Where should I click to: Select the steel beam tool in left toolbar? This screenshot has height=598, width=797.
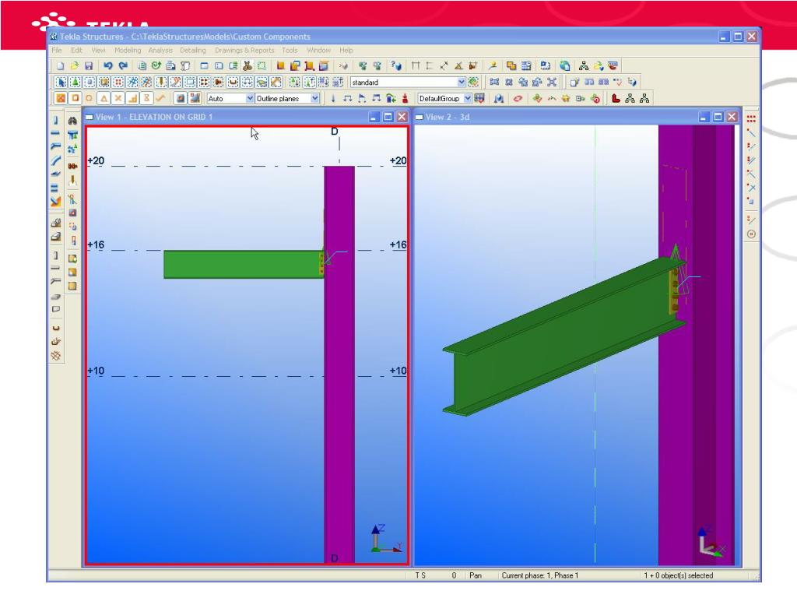56,133
